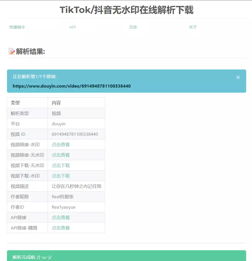
Task: Click the 视频链接-无水印 row label
Action: 27,155
